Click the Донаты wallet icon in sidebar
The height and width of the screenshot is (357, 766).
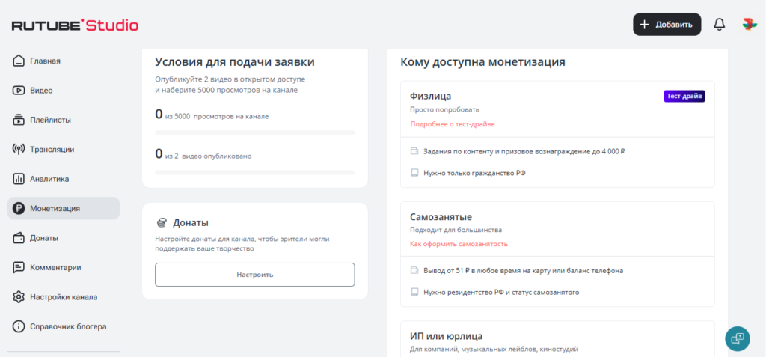(19, 238)
